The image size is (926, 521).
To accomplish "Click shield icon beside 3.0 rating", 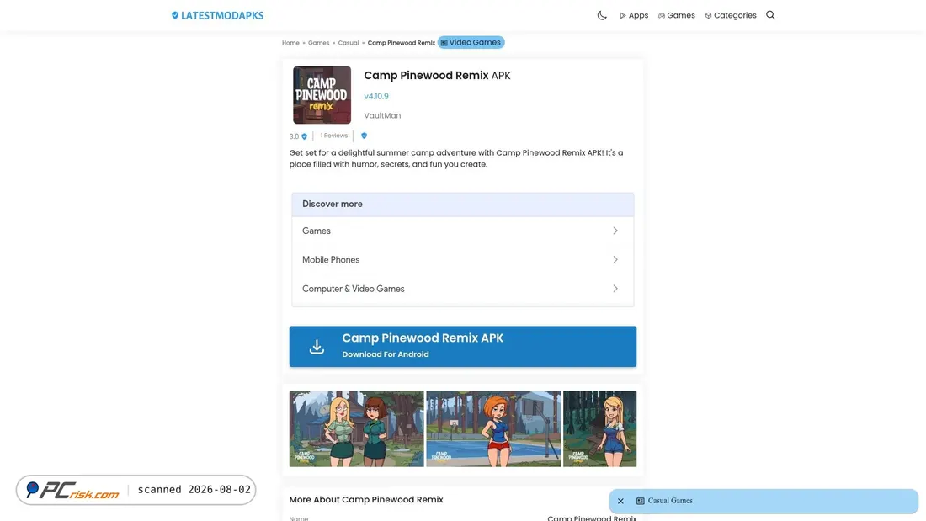I will (304, 136).
